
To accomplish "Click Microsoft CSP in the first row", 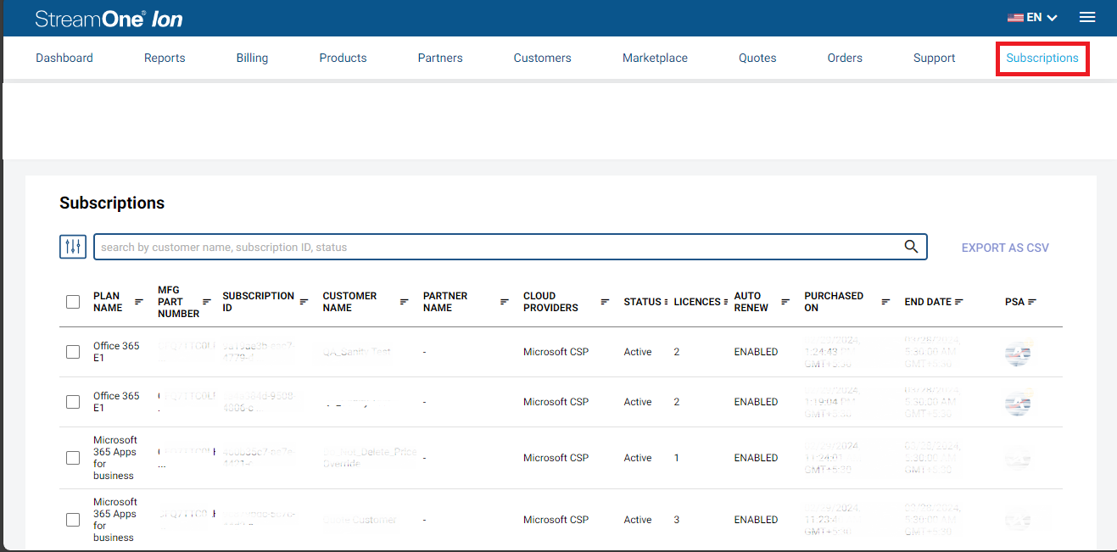I will tap(556, 352).
